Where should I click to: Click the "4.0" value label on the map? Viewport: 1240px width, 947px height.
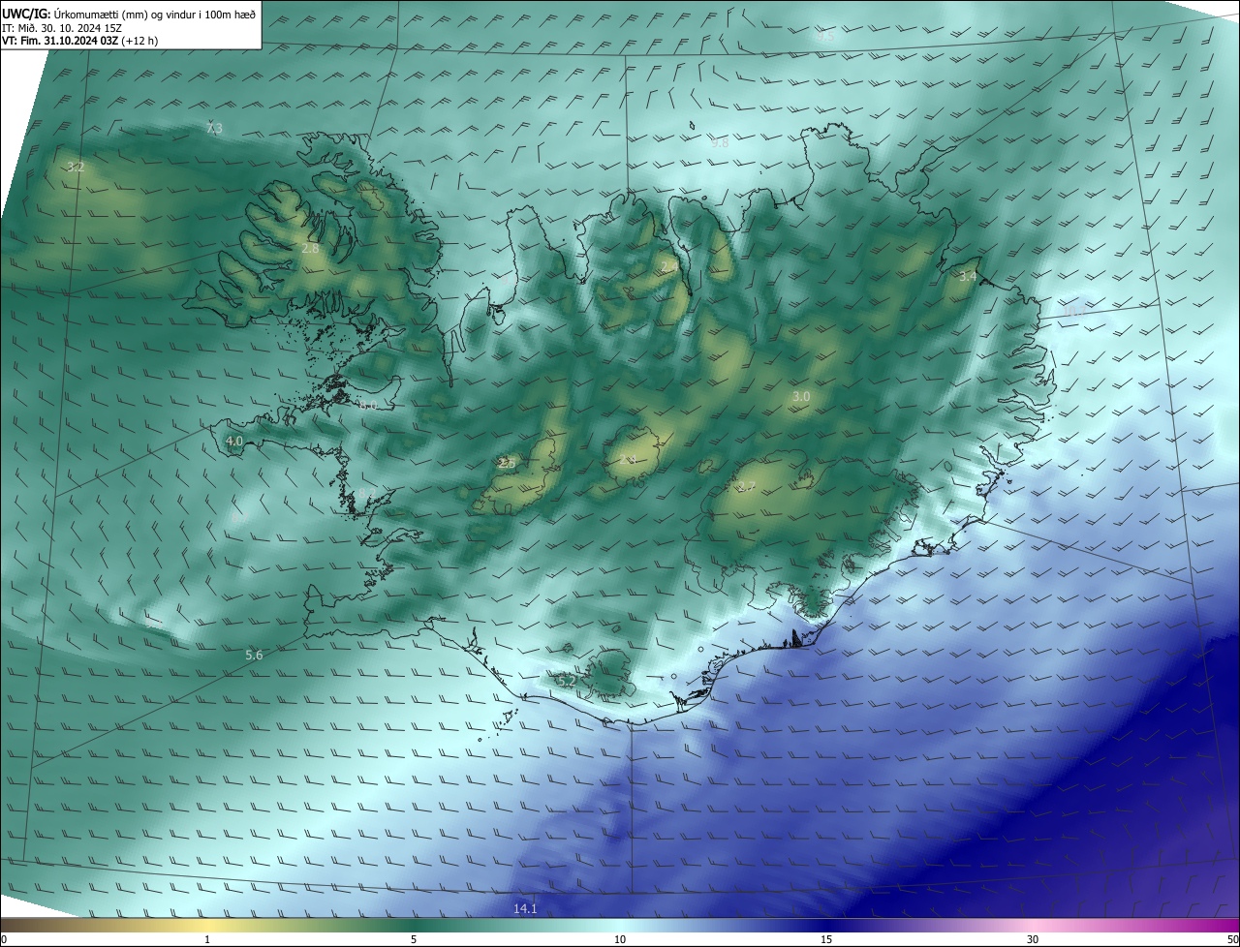pyautogui.click(x=233, y=442)
